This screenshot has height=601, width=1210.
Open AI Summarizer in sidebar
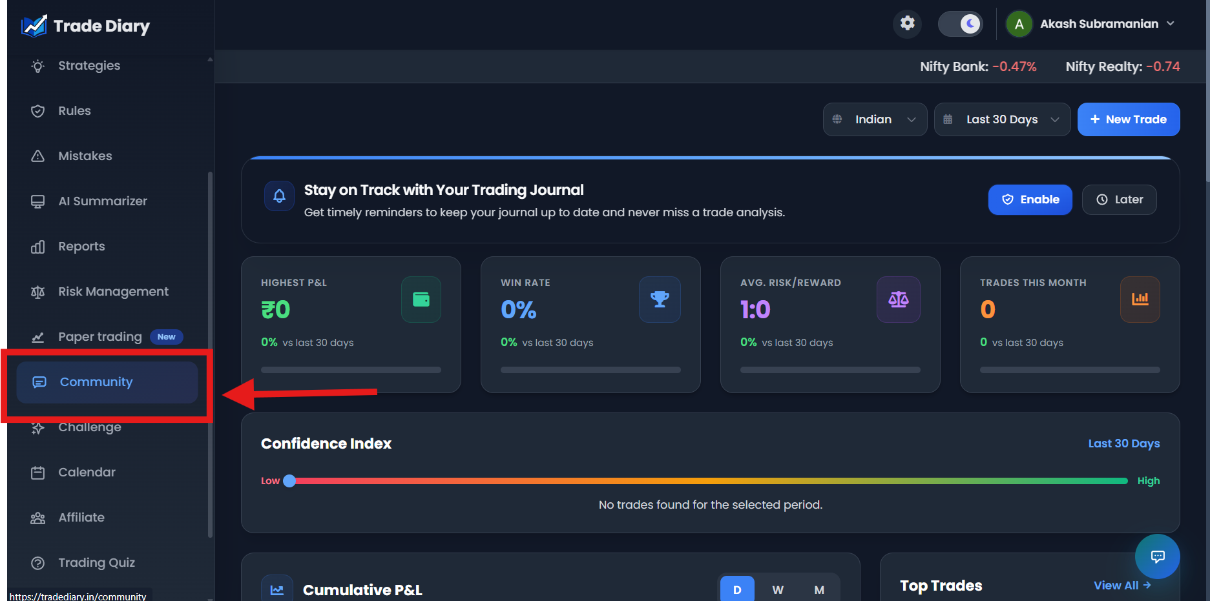(x=102, y=201)
